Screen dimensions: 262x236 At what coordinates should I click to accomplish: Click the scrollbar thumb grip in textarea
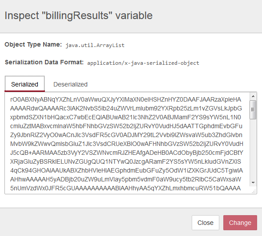pos(253,110)
